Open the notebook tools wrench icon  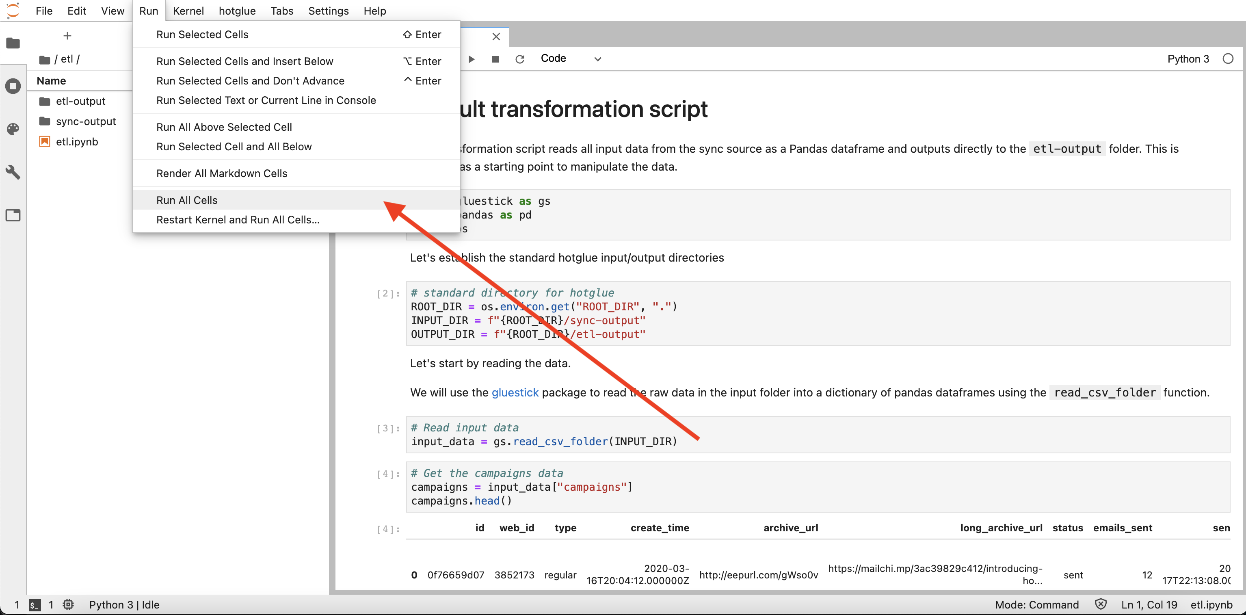13,172
